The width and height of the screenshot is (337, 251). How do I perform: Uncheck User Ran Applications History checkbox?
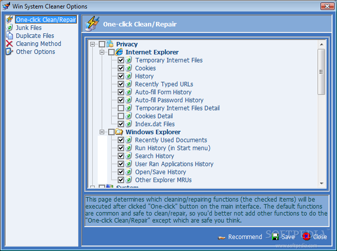click(x=121, y=164)
